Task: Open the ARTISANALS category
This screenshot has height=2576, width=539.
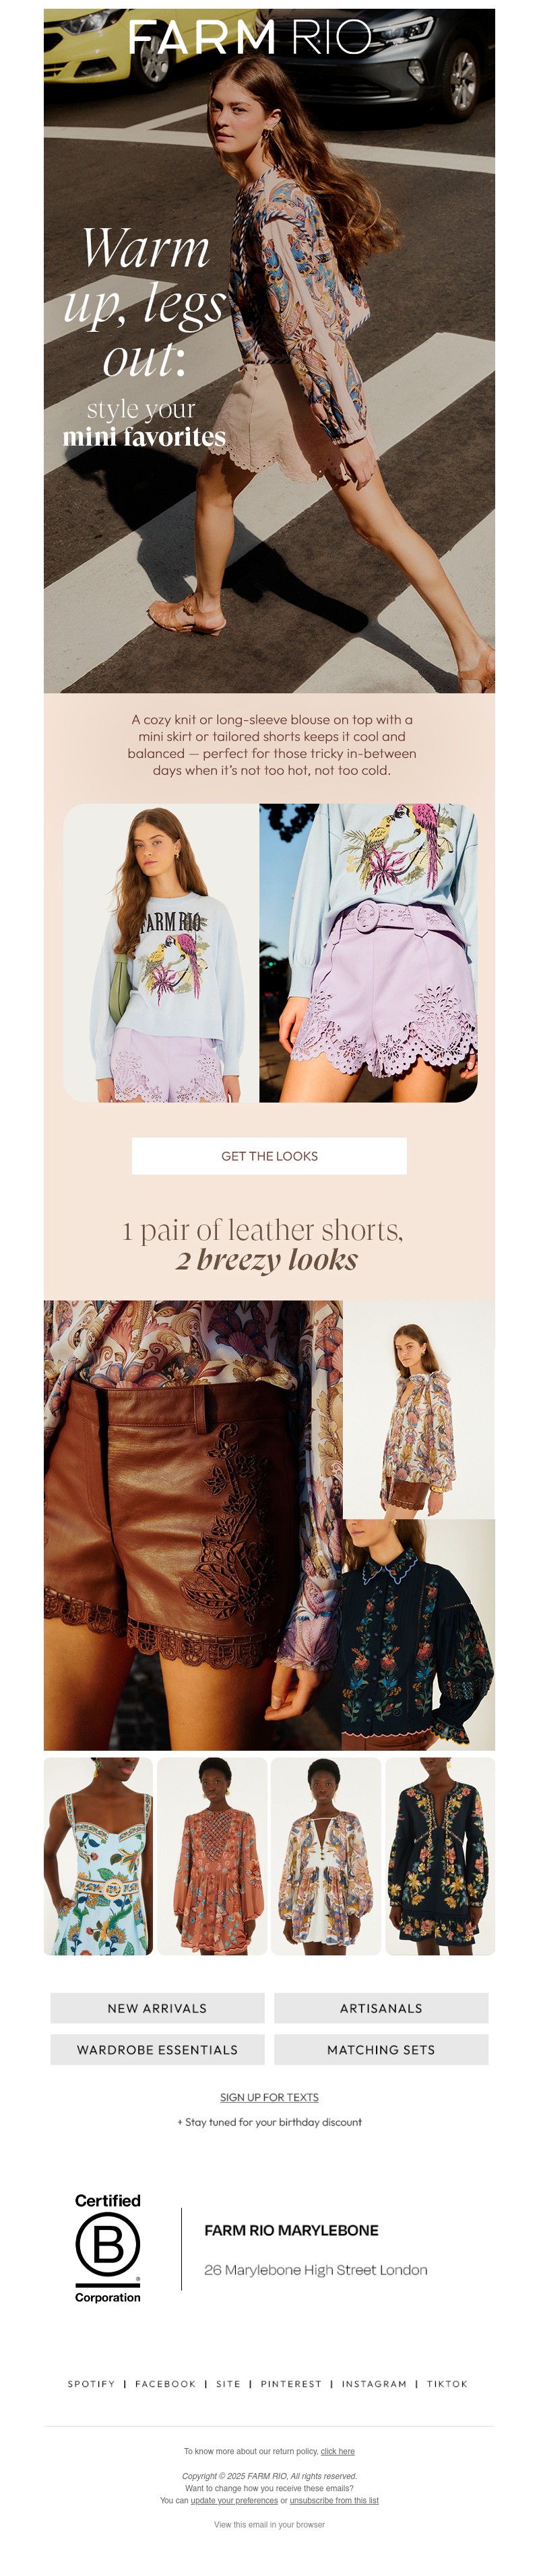Action: [381, 2008]
